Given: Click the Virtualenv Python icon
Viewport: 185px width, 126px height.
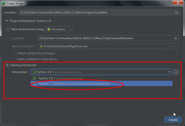Looking at the screenshot, I should coord(49,29).
